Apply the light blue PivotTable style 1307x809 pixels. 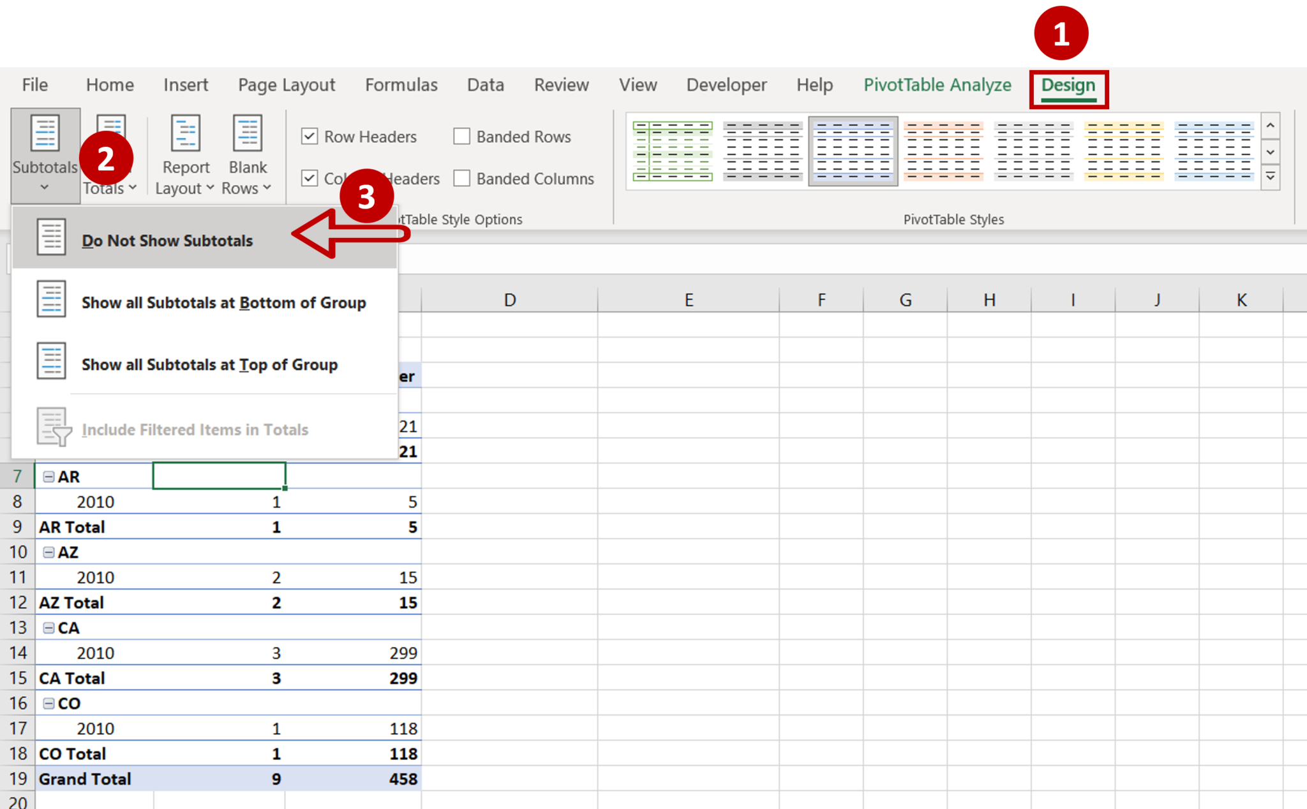coord(1214,151)
